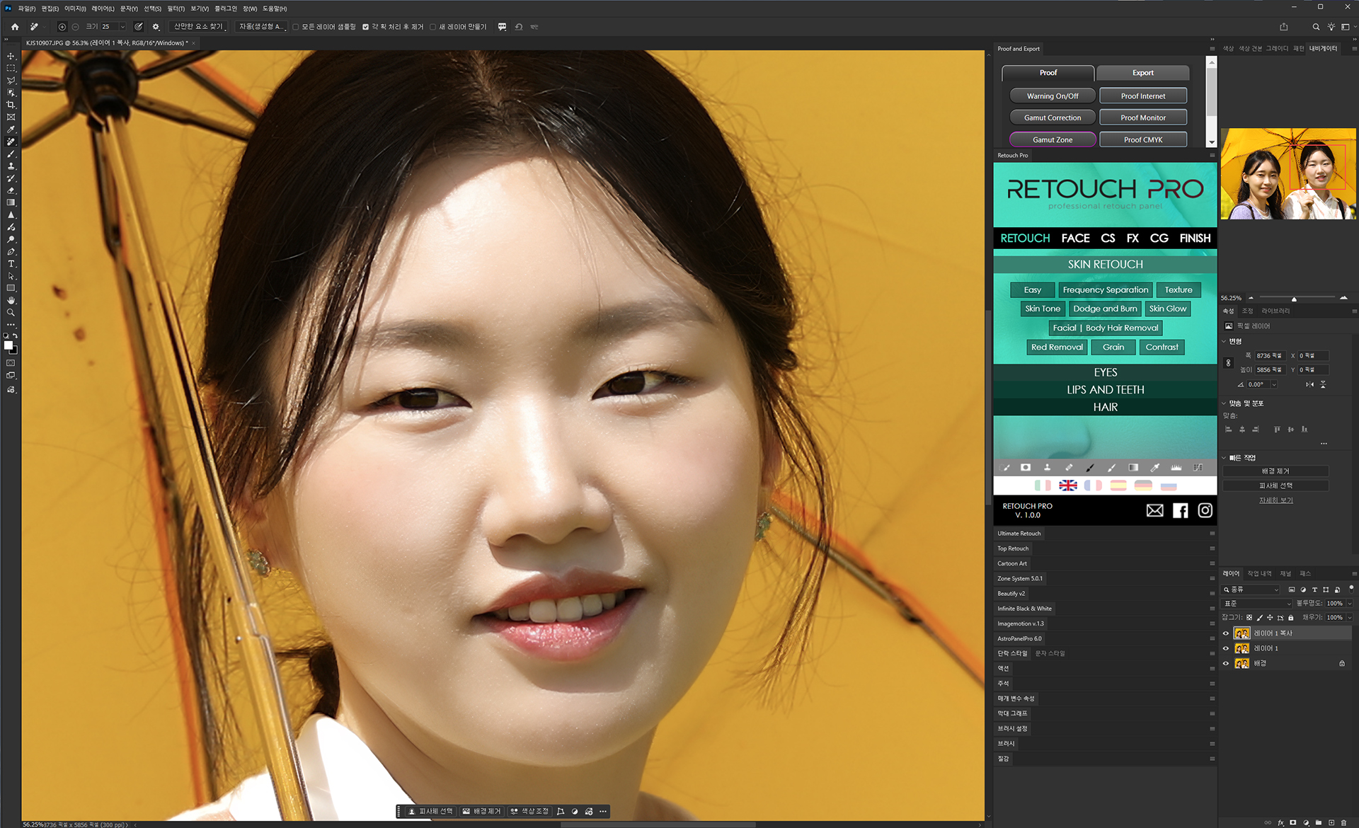The width and height of the screenshot is (1359, 828).
Task: Select the Crop tool
Action: coord(11,105)
